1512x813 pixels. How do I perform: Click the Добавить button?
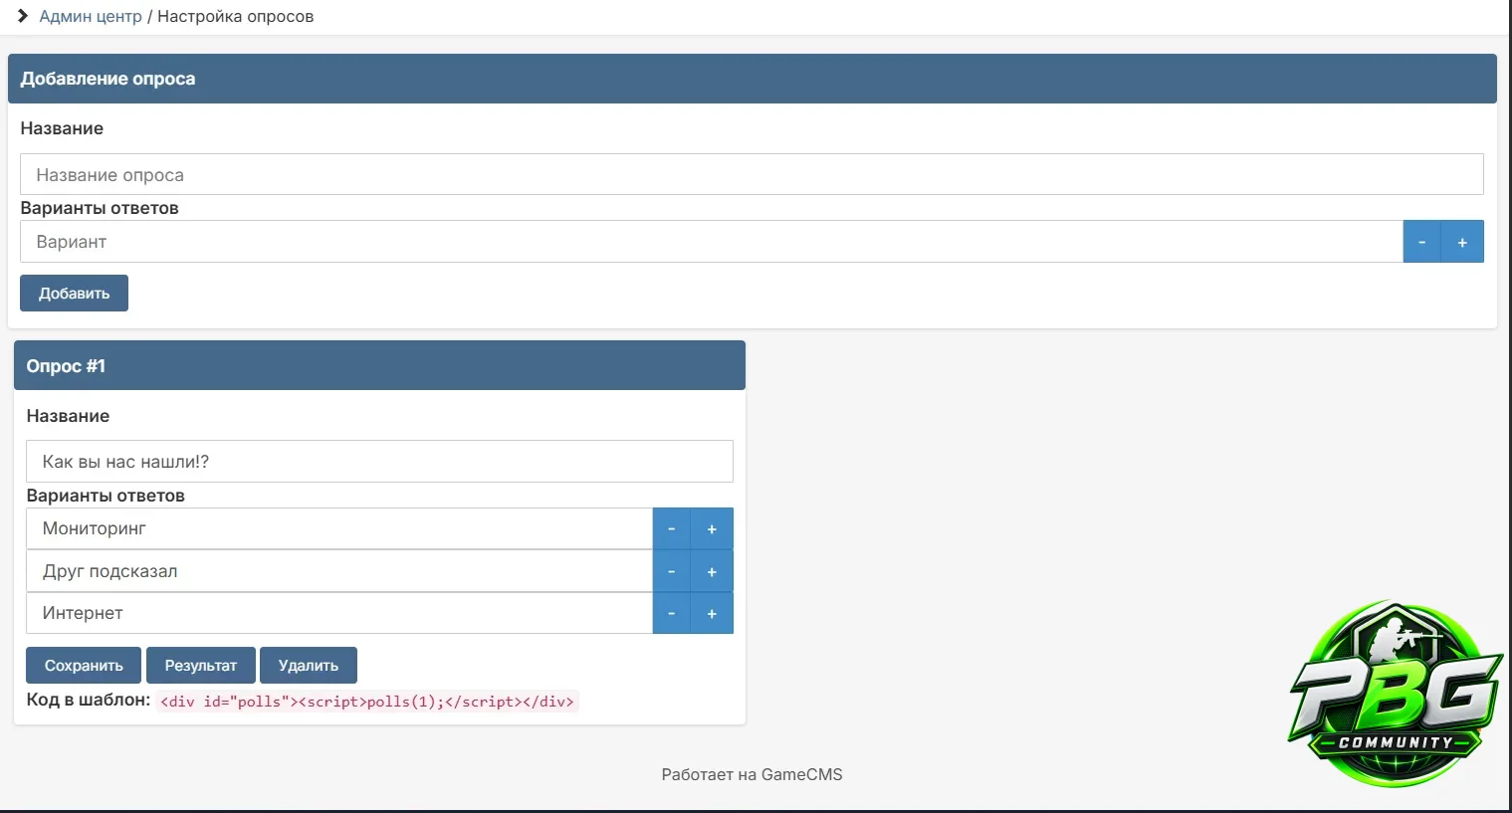(74, 294)
